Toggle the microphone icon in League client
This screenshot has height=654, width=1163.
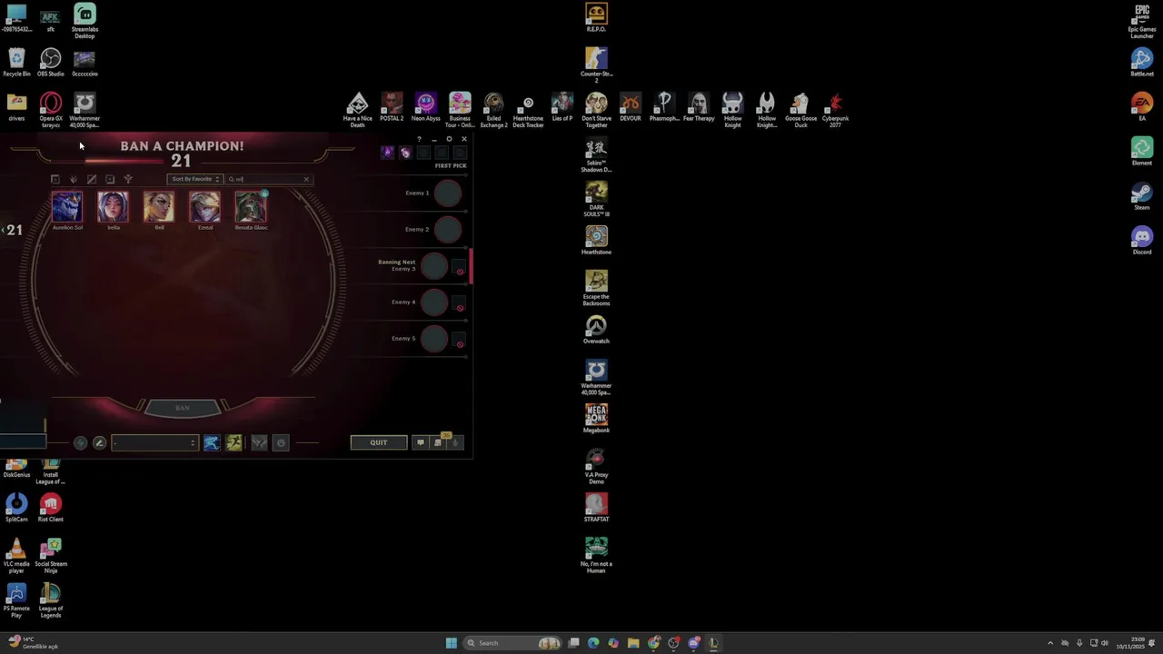tap(455, 442)
